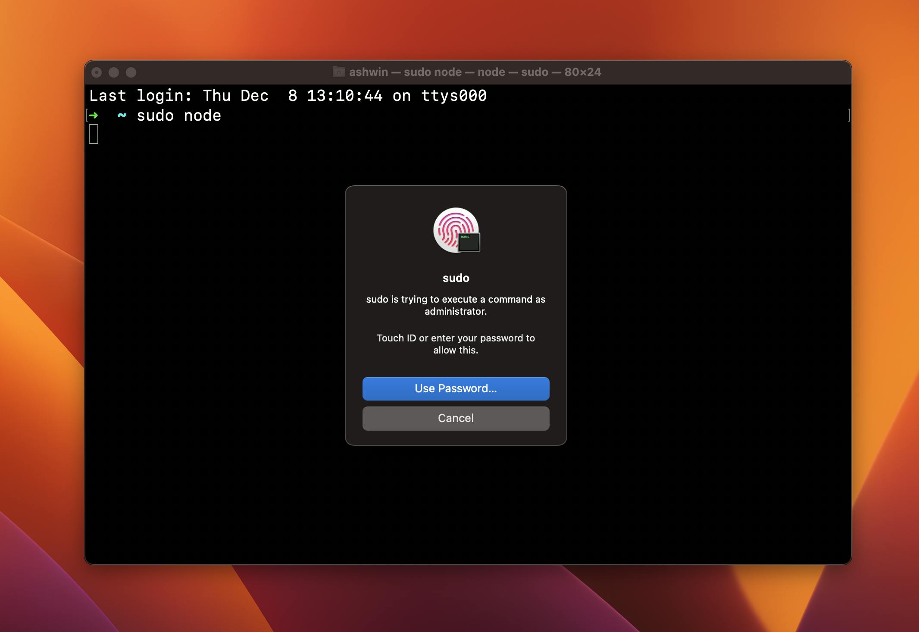Minimize the Terminal window
The width and height of the screenshot is (919, 632).
(x=114, y=72)
